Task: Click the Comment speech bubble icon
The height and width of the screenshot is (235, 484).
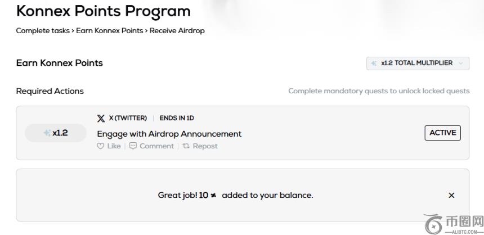Action: point(133,146)
